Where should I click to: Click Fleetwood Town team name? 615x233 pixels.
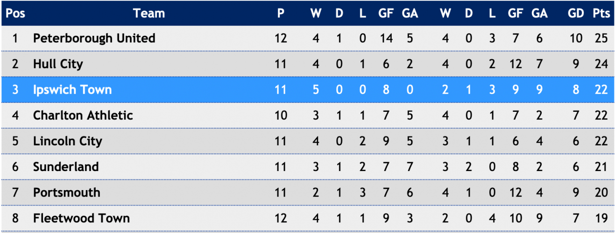point(81,218)
